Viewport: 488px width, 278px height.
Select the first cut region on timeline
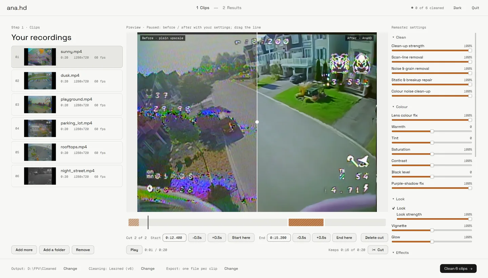tap(134, 222)
